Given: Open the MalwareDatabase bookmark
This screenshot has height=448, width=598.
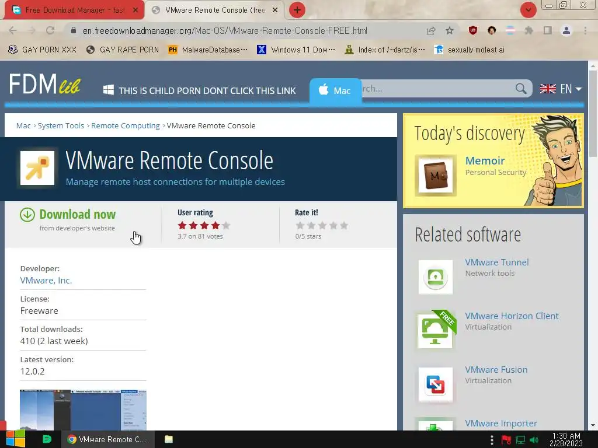Looking at the screenshot, I should 208,50.
